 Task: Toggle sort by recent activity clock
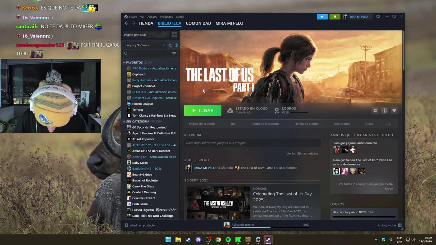point(171,45)
